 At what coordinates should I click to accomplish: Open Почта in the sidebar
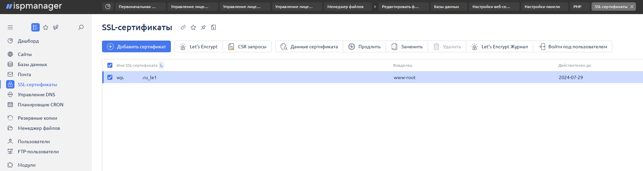tap(24, 74)
